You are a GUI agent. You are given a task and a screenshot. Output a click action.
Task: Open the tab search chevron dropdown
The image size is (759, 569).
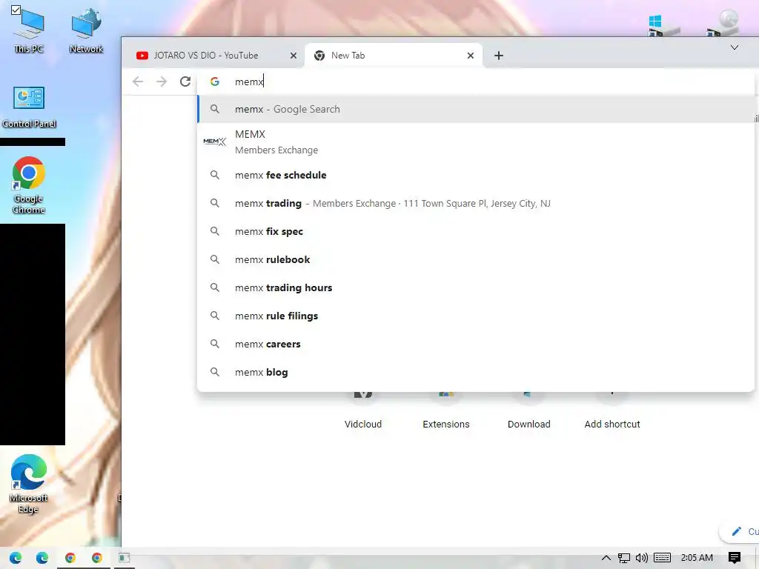click(735, 47)
